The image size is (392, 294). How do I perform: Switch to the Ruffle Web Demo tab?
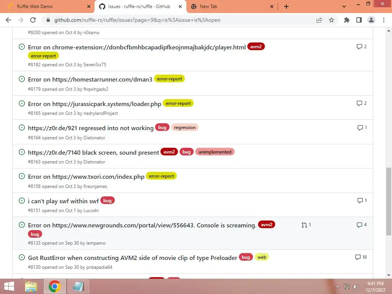tap(47, 7)
